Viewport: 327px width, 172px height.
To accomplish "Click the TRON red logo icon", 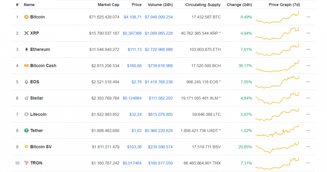I will 26,163.
